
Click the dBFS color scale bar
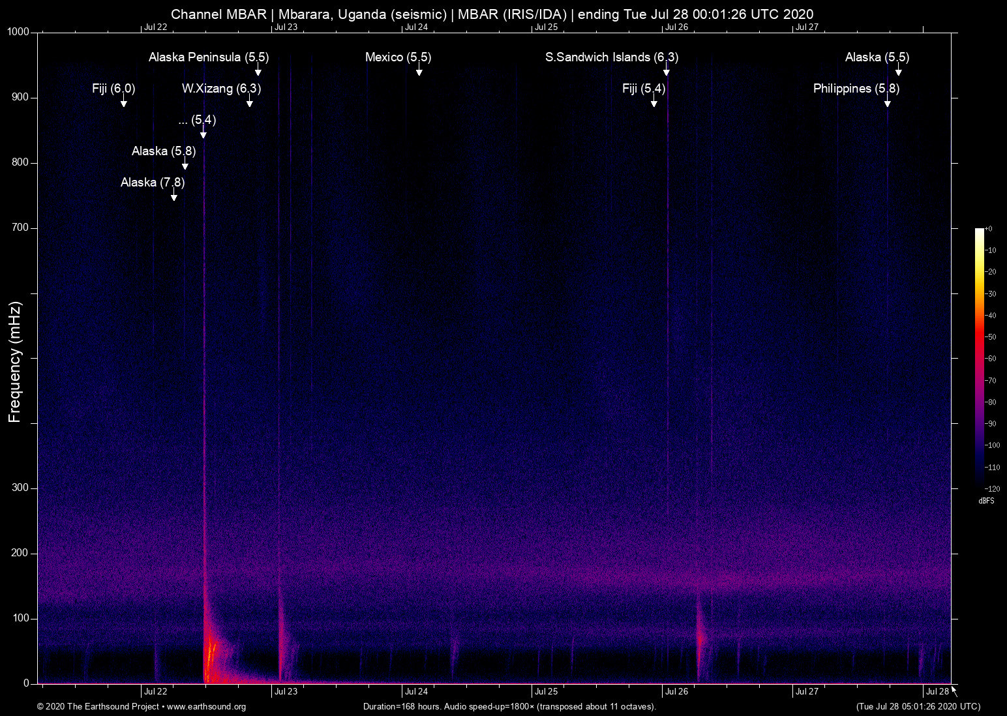pos(979,357)
